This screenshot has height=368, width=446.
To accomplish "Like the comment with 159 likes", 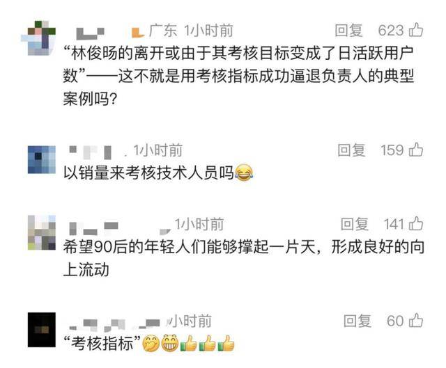I will (x=416, y=150).
